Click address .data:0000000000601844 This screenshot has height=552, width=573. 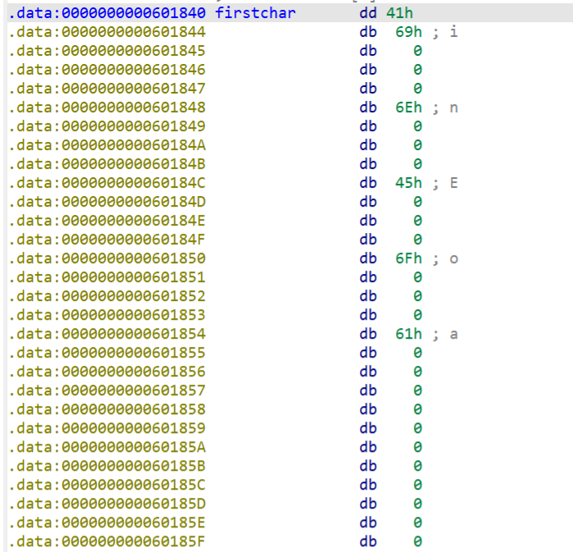coord(107,32)
